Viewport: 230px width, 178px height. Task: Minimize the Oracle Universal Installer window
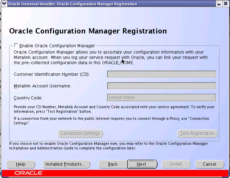(x=219, y=4)
